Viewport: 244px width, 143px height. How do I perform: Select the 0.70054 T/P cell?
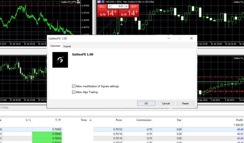click(47, 138)
